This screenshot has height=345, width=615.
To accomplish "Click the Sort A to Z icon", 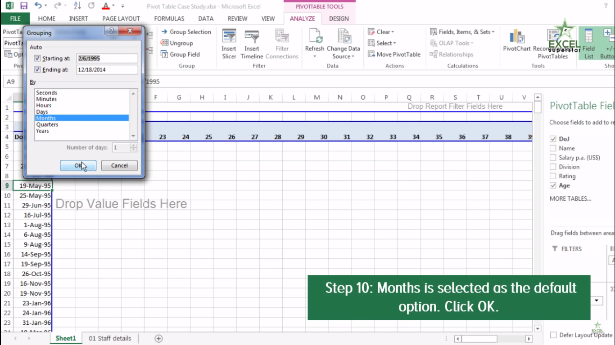I will (x=77, y=6).
